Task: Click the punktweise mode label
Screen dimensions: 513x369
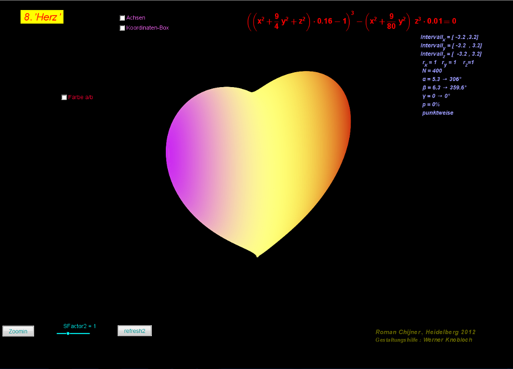Action: click(437, 113)
